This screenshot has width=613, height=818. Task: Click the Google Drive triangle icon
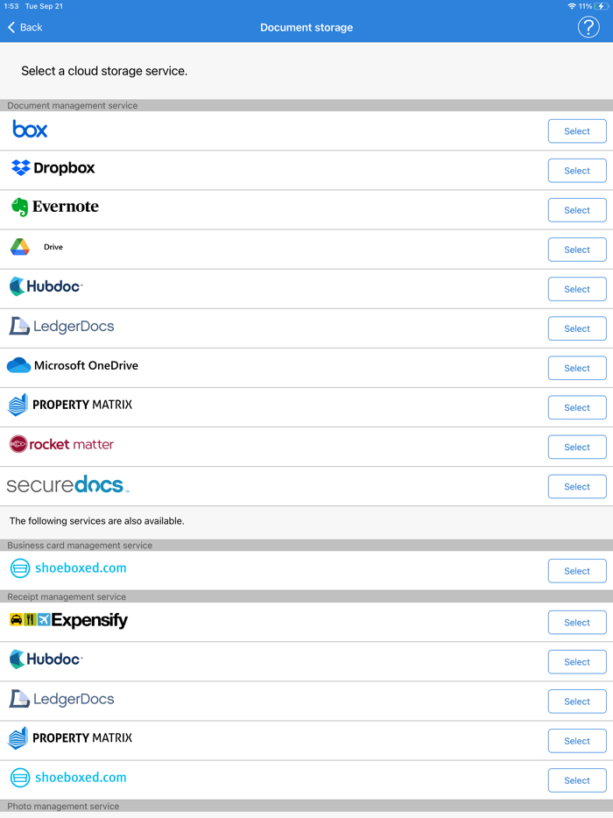click(x=18, y=246)
